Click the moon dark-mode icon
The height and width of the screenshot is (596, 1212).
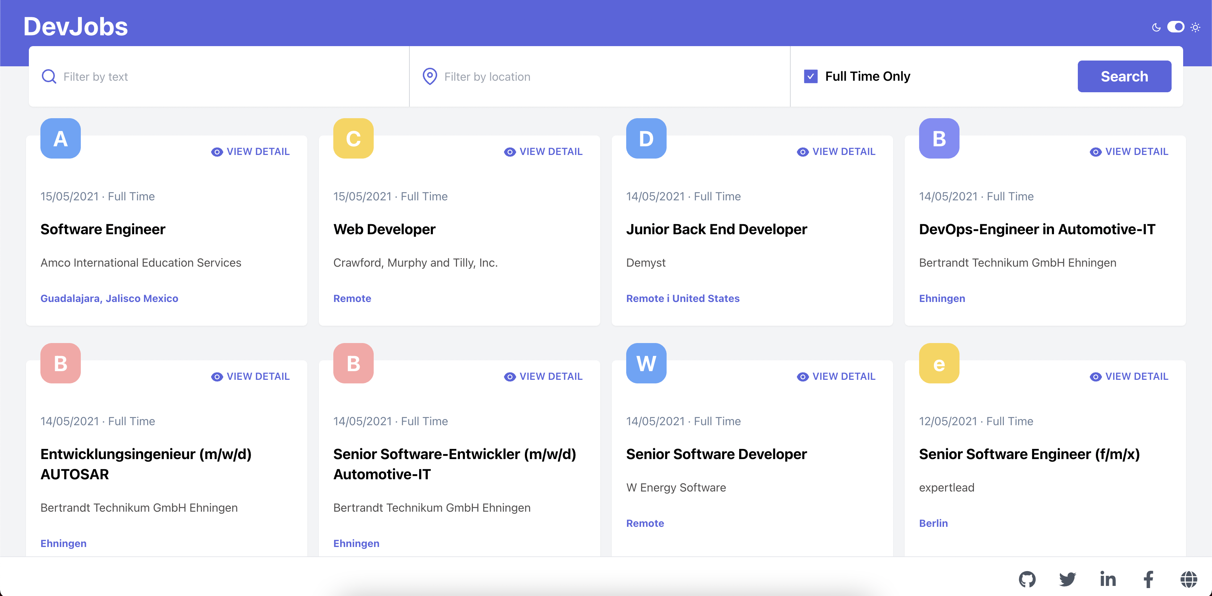[x=1156, y=27]
